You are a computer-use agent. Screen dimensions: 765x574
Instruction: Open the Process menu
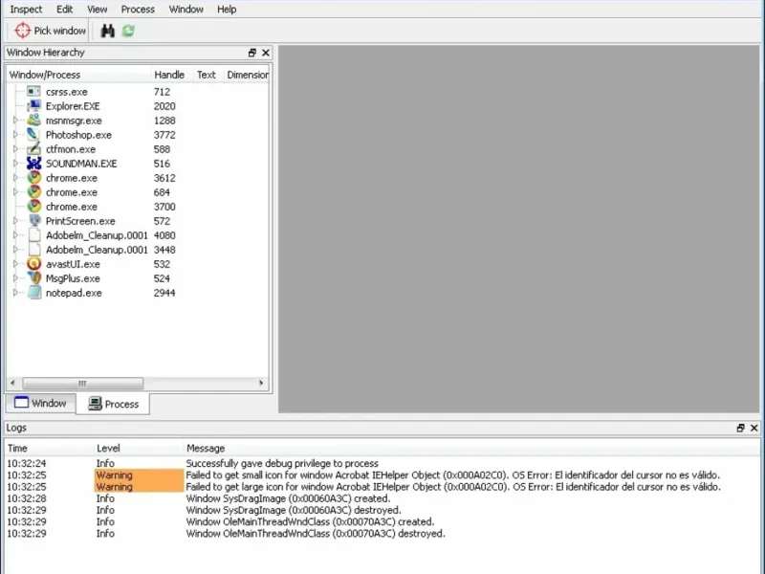click(x=138, y=10)
